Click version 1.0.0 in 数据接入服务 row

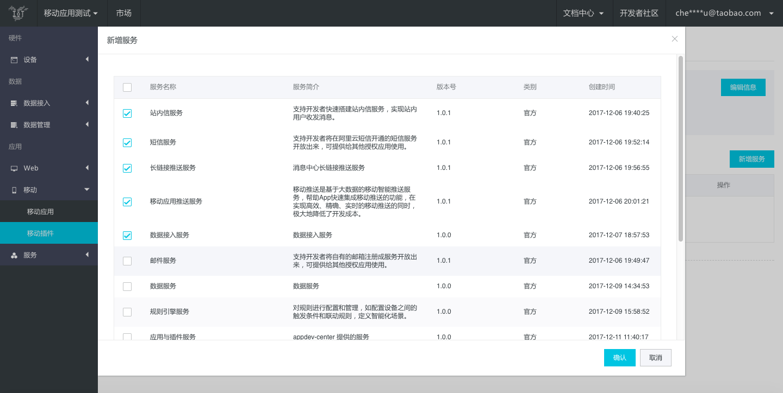(444, 235)
